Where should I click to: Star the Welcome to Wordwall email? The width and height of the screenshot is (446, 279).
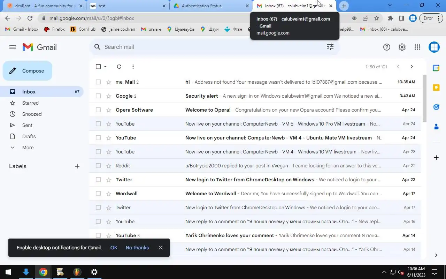pyautogui.click(x=109, y=194)
